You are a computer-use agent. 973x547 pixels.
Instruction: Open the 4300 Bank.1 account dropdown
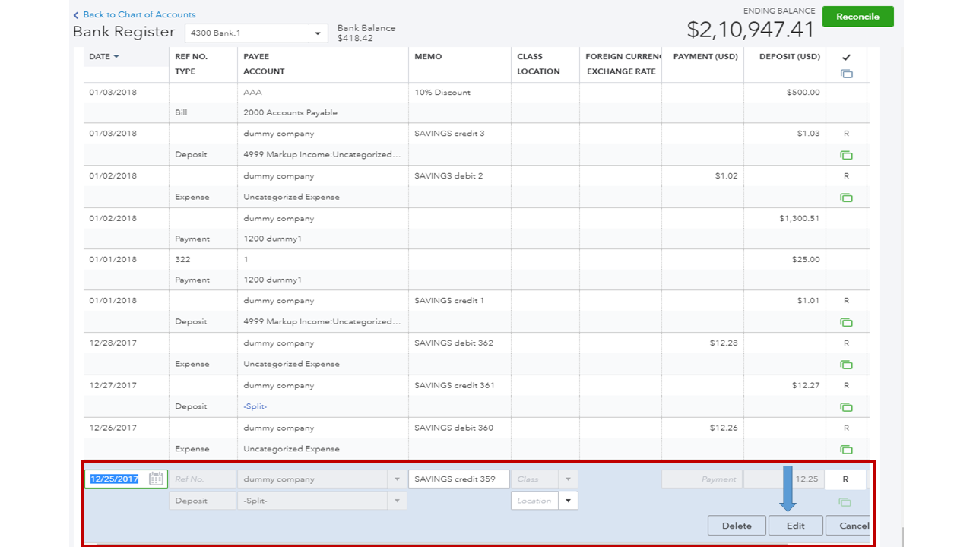coord(256,33)
